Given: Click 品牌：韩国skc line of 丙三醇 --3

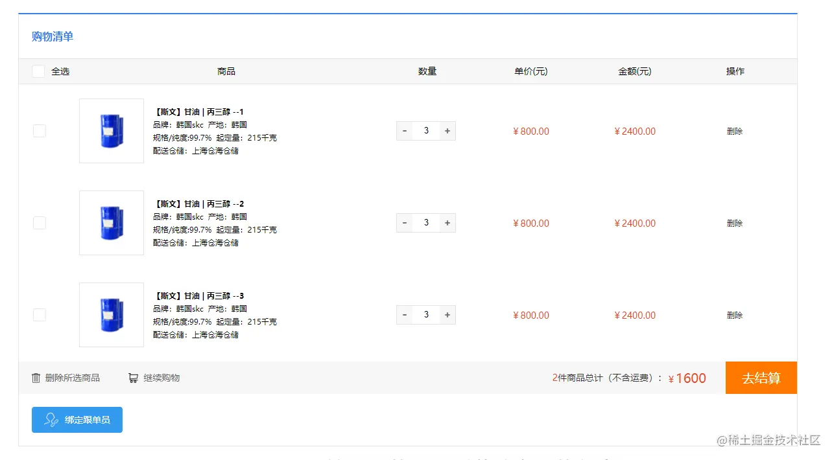Looking at the screenshot, I should tap(200, 309).
